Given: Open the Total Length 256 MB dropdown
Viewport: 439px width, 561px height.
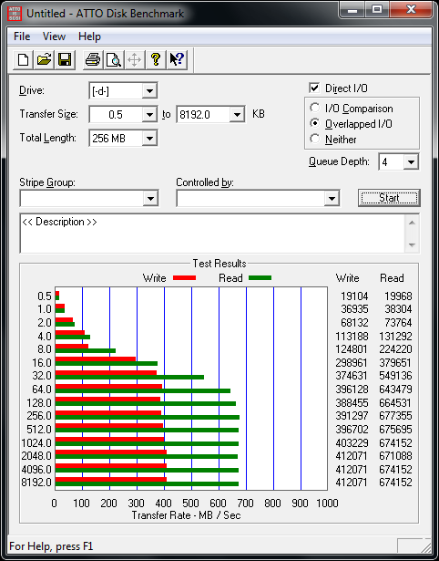Looking at the screenshot, I should tap(149, 138).
